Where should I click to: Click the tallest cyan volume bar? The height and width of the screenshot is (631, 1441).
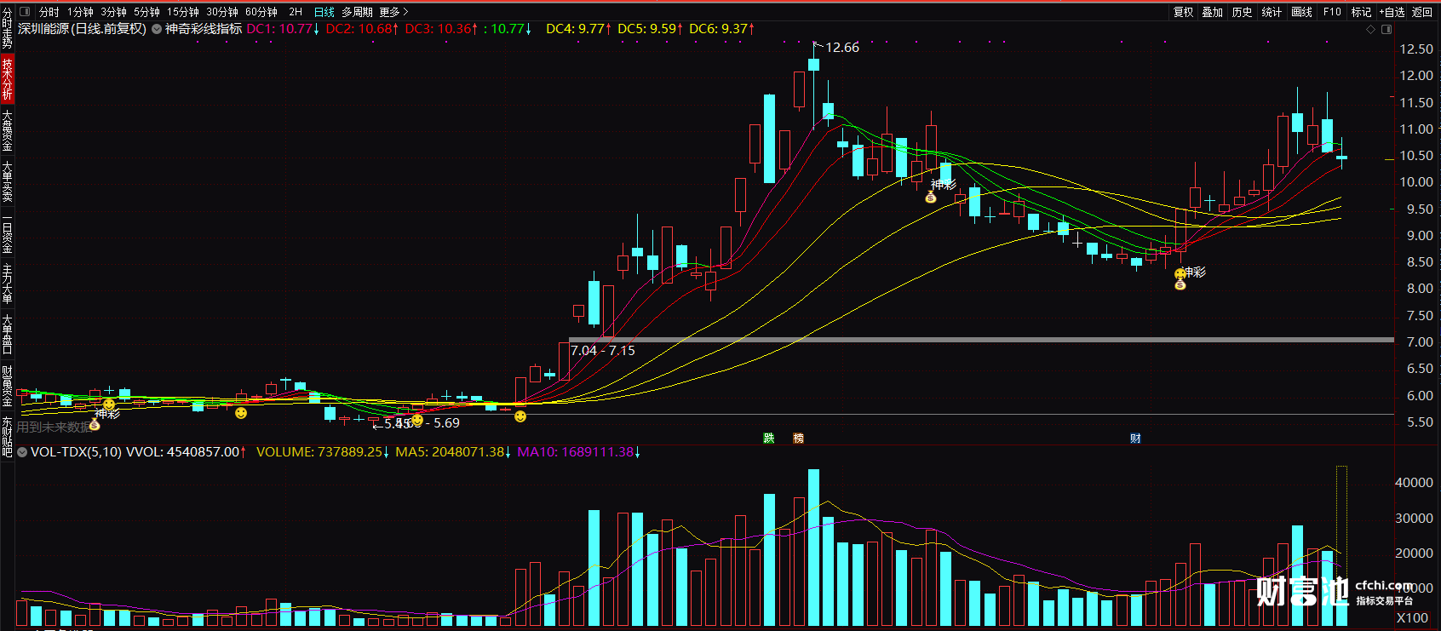click(813, 548)
